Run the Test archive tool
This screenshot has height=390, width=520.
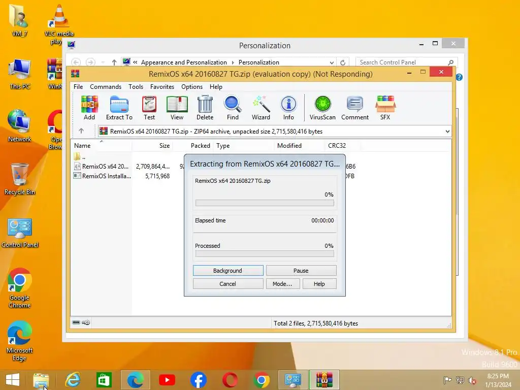[x=149, y=108]
